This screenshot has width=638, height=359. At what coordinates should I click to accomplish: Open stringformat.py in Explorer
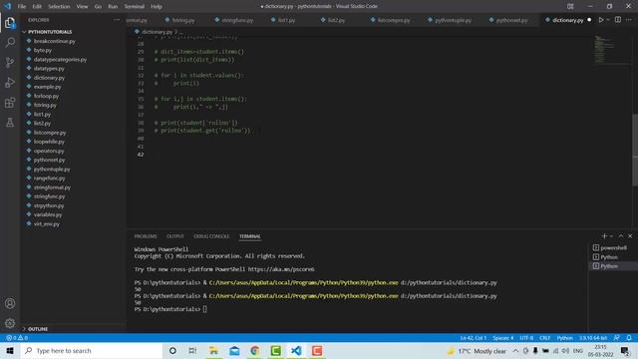[x=52, y=187]
